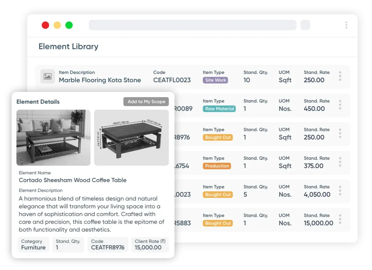Open three-dot menu on the 450.00 rate row
Image resolution: width=372 pixels, height=270 pixels.
(x=340, y=105)
